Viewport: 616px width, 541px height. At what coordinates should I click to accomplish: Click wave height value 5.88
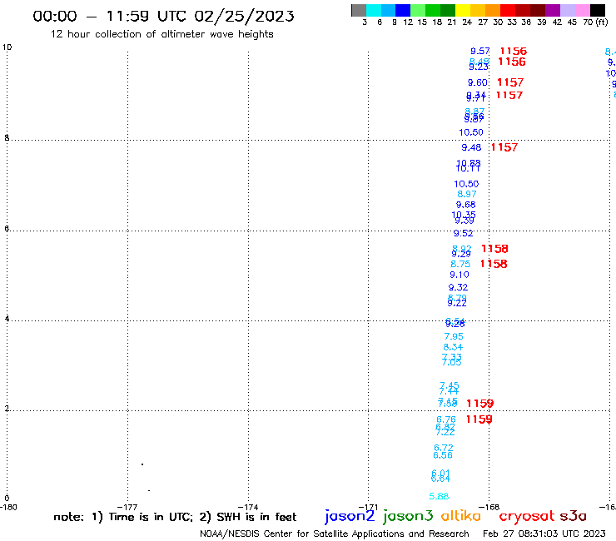[x=439, y=497]
